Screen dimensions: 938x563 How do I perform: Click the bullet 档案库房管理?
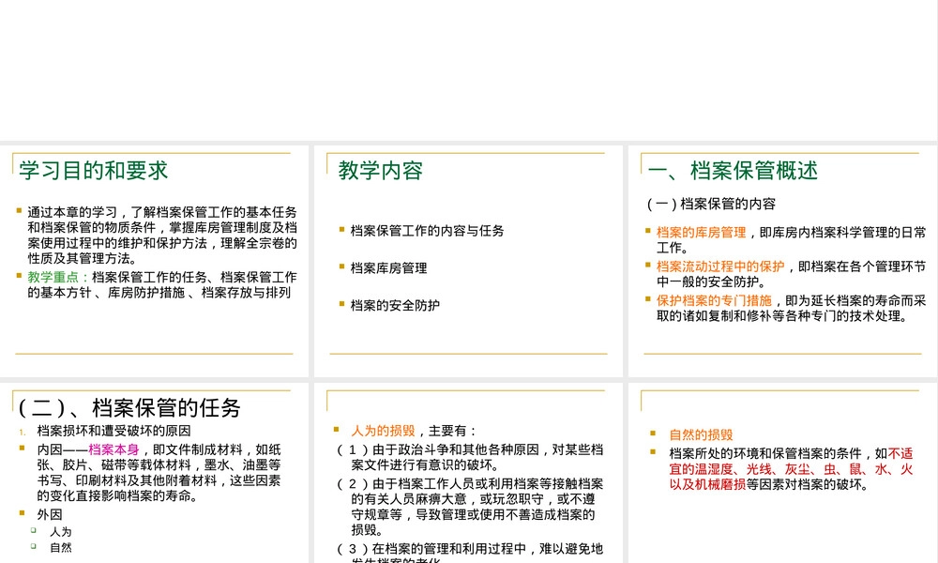tap(389, 268)
